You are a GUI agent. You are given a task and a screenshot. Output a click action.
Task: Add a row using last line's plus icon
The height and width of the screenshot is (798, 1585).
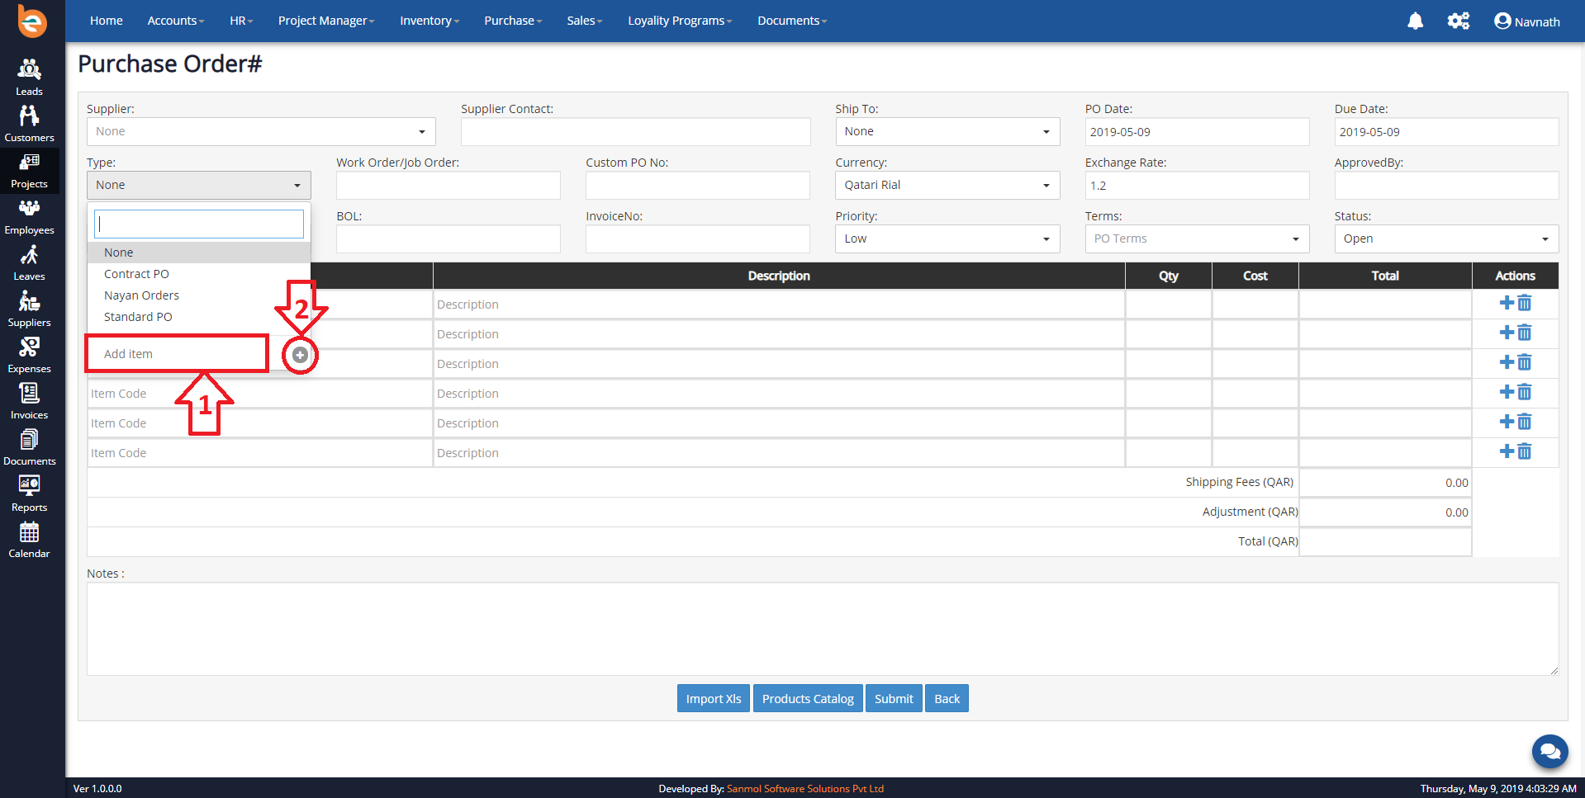point(1507,451)
